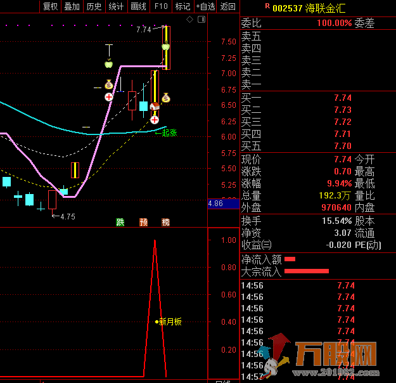Click the 1.00 indicator axis label
This screenshot has height=383, width=396.
click(x=229, y=240)
